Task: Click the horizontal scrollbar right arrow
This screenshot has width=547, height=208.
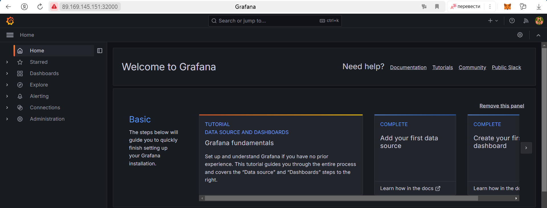Action: tap(516, 198)
